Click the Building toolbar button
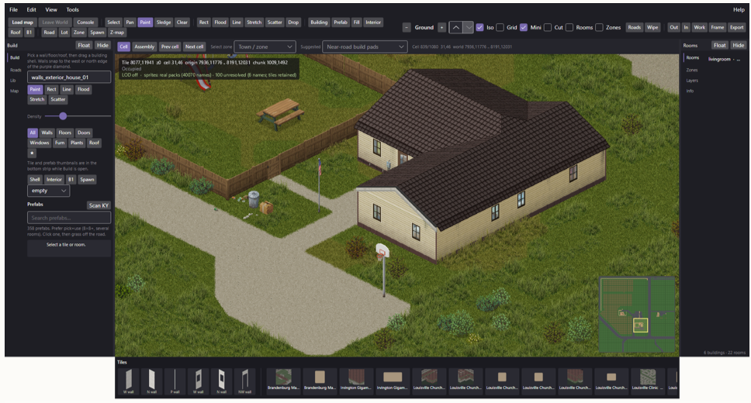Image resolution: width=751 pixels, height=403 pixels. click(319, 22)
